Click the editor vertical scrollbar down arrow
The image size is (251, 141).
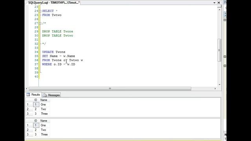coord(219,85)
